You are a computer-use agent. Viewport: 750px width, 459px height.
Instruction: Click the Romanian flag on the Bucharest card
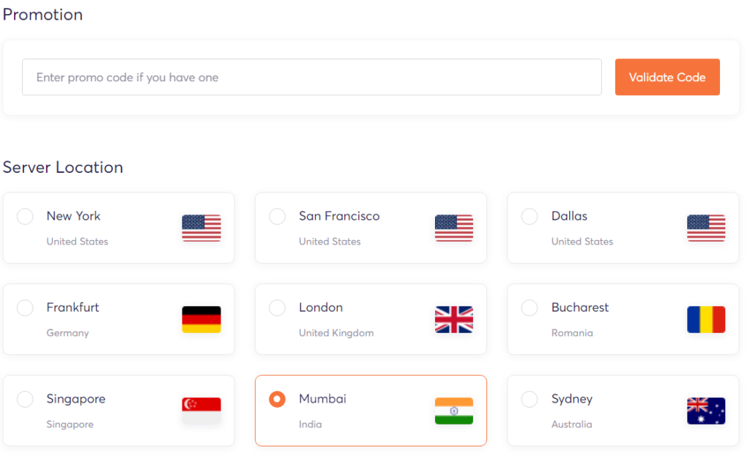coord(705,319)
